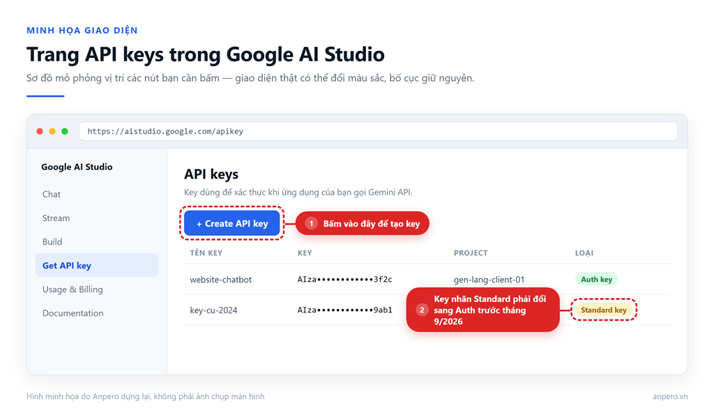Open Documentation from the sidebar

point(73,313)
